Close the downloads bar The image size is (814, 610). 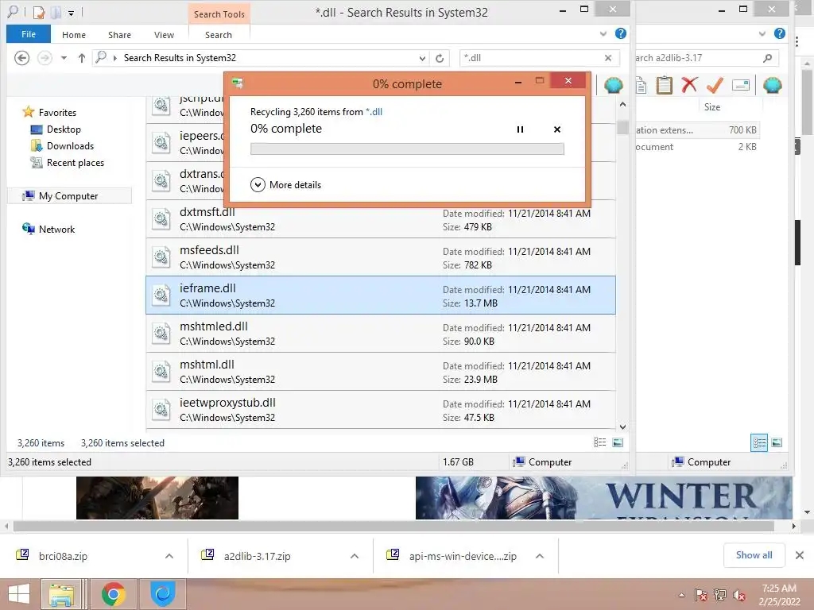(x=800, y=555)
